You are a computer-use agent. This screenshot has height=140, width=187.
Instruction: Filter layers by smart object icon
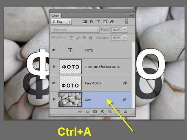[x=112, y=22]
